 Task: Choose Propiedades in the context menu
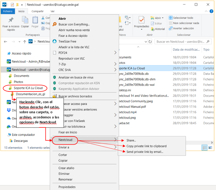(x=67, y=187)
